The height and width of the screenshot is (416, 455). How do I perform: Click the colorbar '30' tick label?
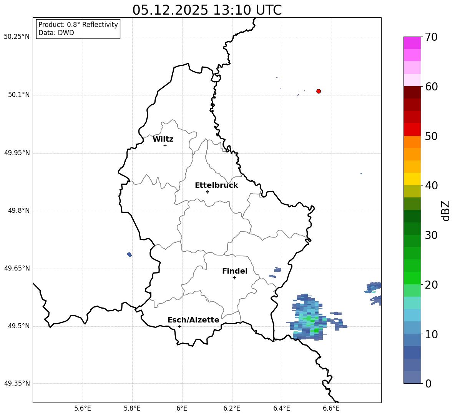[431, 235]
